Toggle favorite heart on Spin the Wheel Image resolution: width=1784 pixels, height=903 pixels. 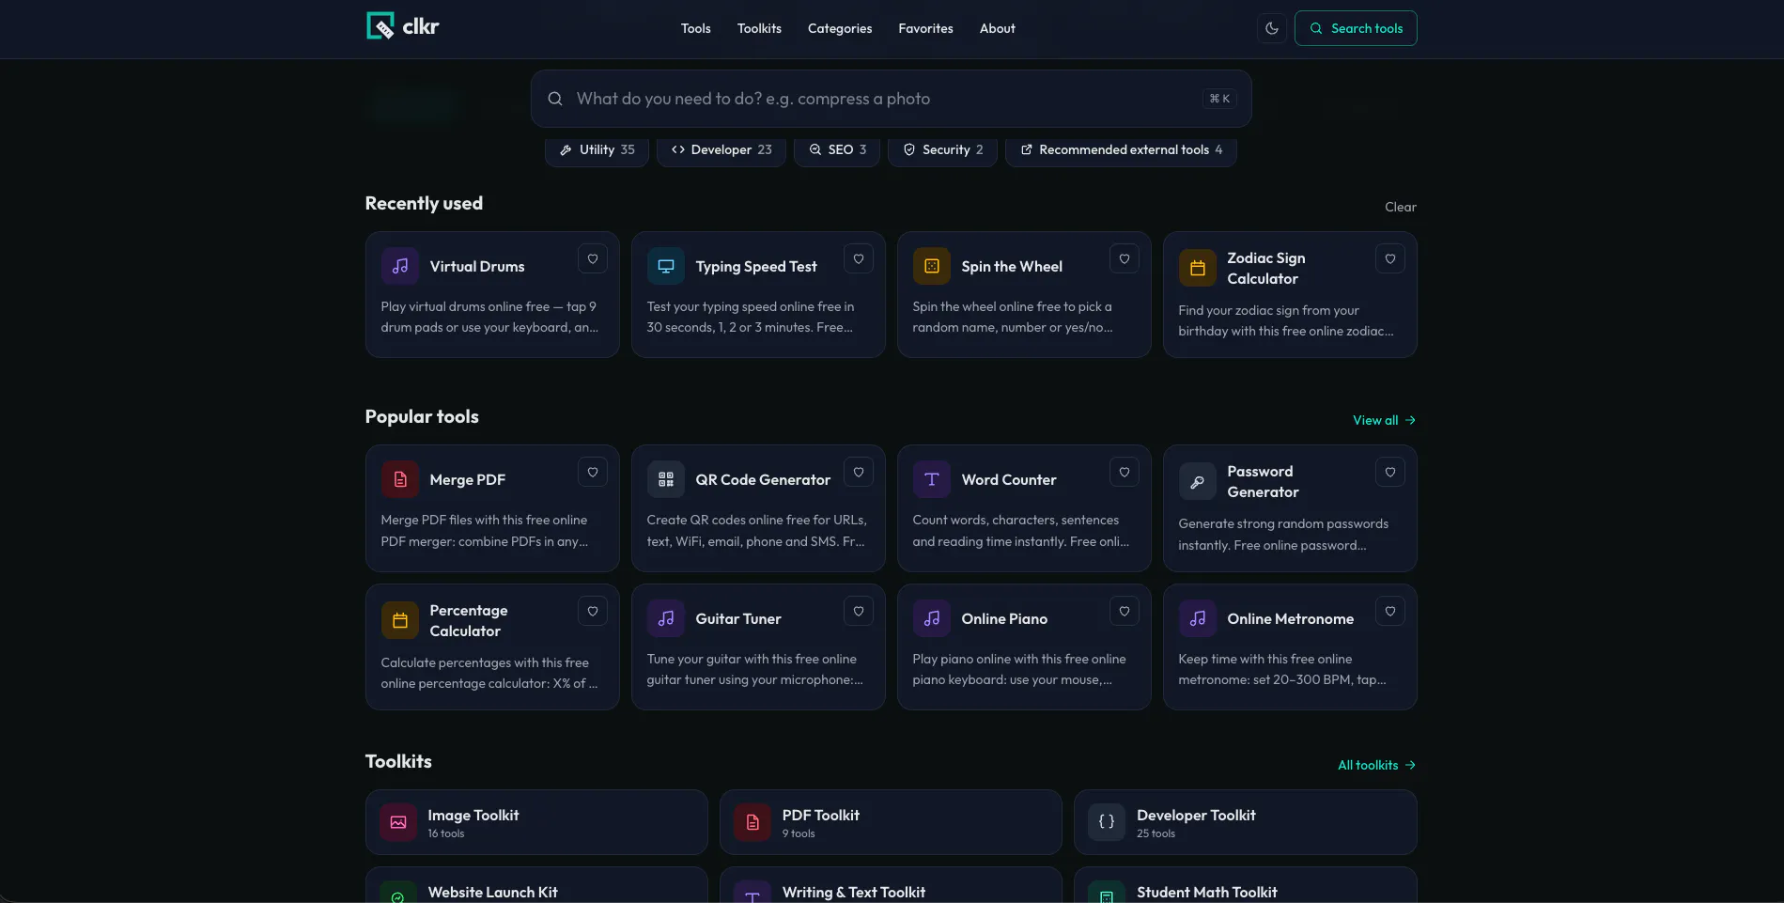[1125, 258]
